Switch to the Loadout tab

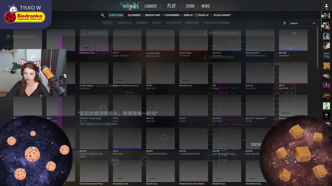tap(151, 6)
